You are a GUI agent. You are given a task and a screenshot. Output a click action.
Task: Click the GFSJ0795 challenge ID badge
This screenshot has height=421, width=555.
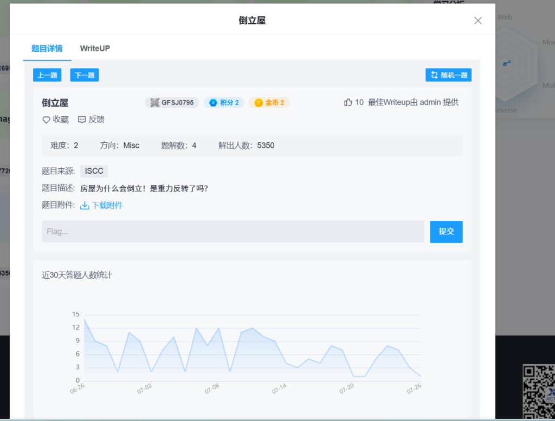(172, 102)
